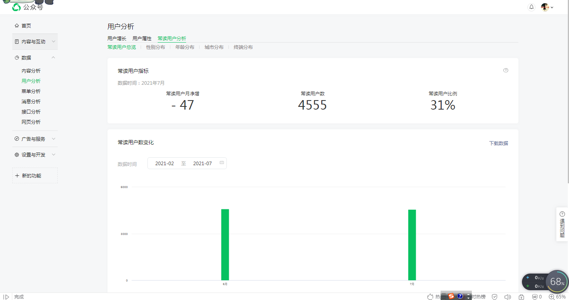Screen dimensions: 569x300
Task: Click the notification bell icon
Action: pos(531,7)
